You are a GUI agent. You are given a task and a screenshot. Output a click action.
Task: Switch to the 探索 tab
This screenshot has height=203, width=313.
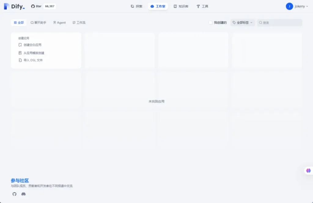pyautogui.click(x=136, y=6)
